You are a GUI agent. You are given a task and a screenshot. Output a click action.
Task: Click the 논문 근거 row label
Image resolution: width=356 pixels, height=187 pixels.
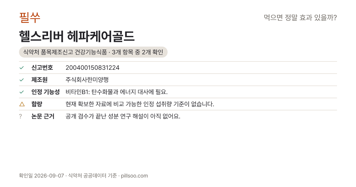click(x=43, y=116)
